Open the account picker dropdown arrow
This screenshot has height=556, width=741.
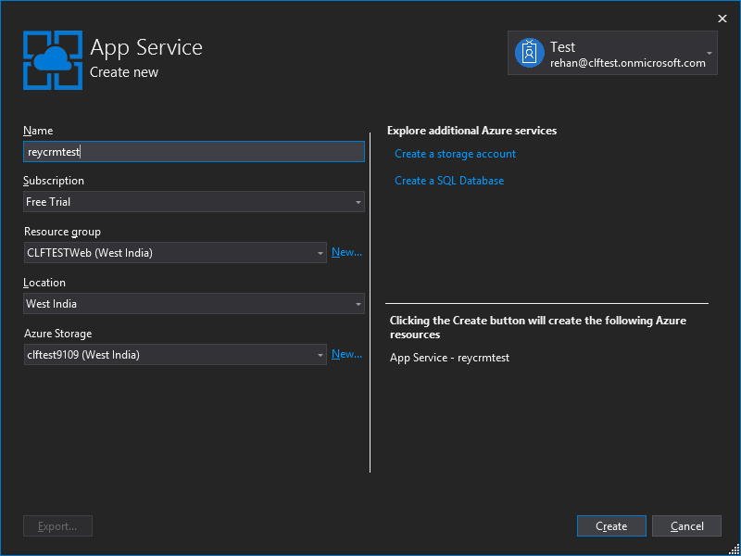(x=710, y=54)
